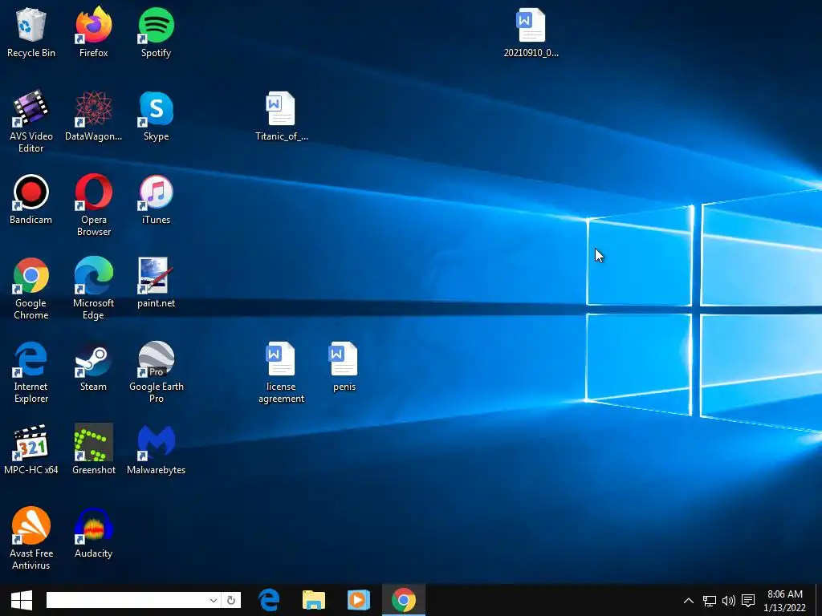Screen dimensions: 822x616
Task: Open the volume control tray icon
Action: point(729,601)
